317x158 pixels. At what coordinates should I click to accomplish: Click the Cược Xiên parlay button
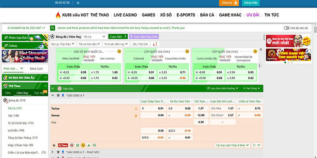click(118, 37)
